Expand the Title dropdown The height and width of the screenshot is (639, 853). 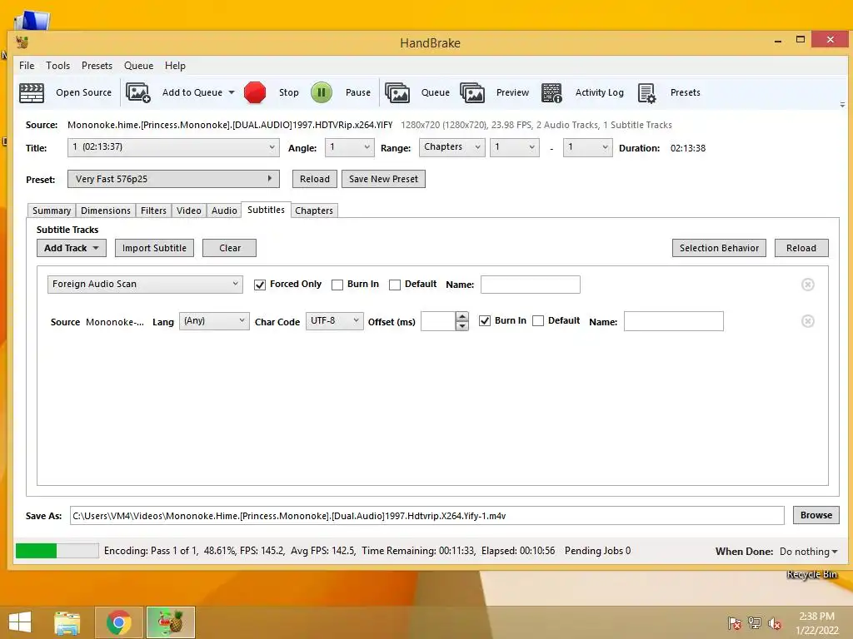[x=173, y=147]
